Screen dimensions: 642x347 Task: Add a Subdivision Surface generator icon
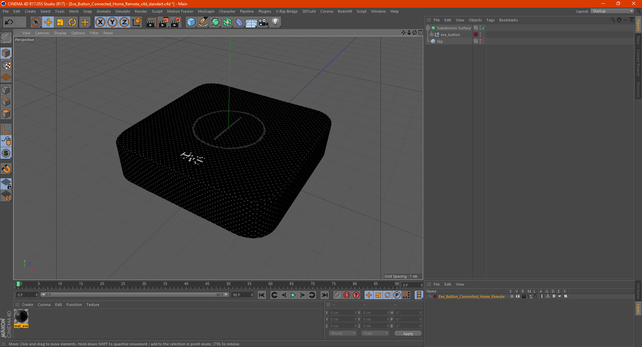click(x=215, y=22)
